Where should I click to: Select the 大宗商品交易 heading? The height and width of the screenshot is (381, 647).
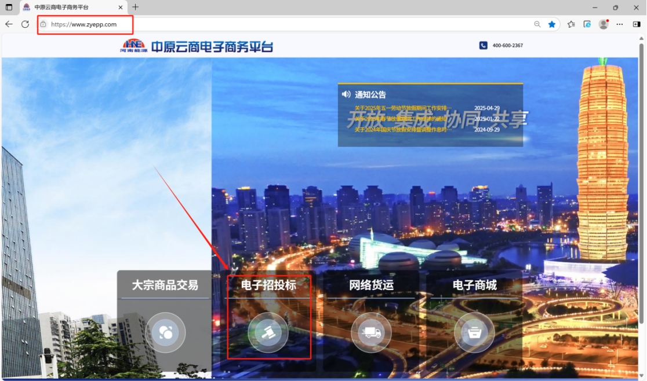tap(165, 285)
